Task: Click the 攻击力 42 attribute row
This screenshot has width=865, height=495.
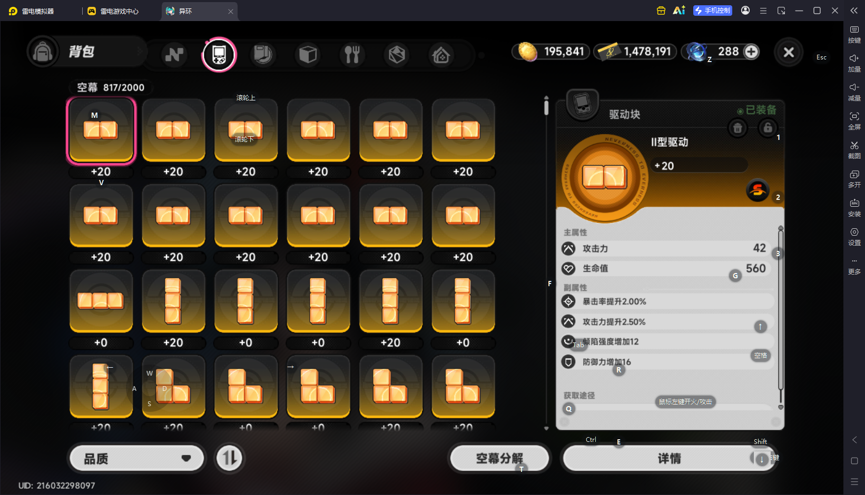Action: pyautogui.click(x=666, y=248)
